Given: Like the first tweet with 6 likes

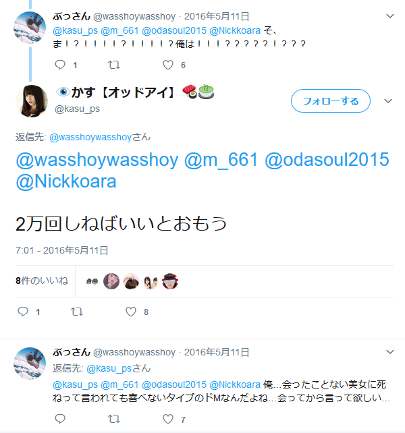Looking at the screenshot, I should coord(168,65).
